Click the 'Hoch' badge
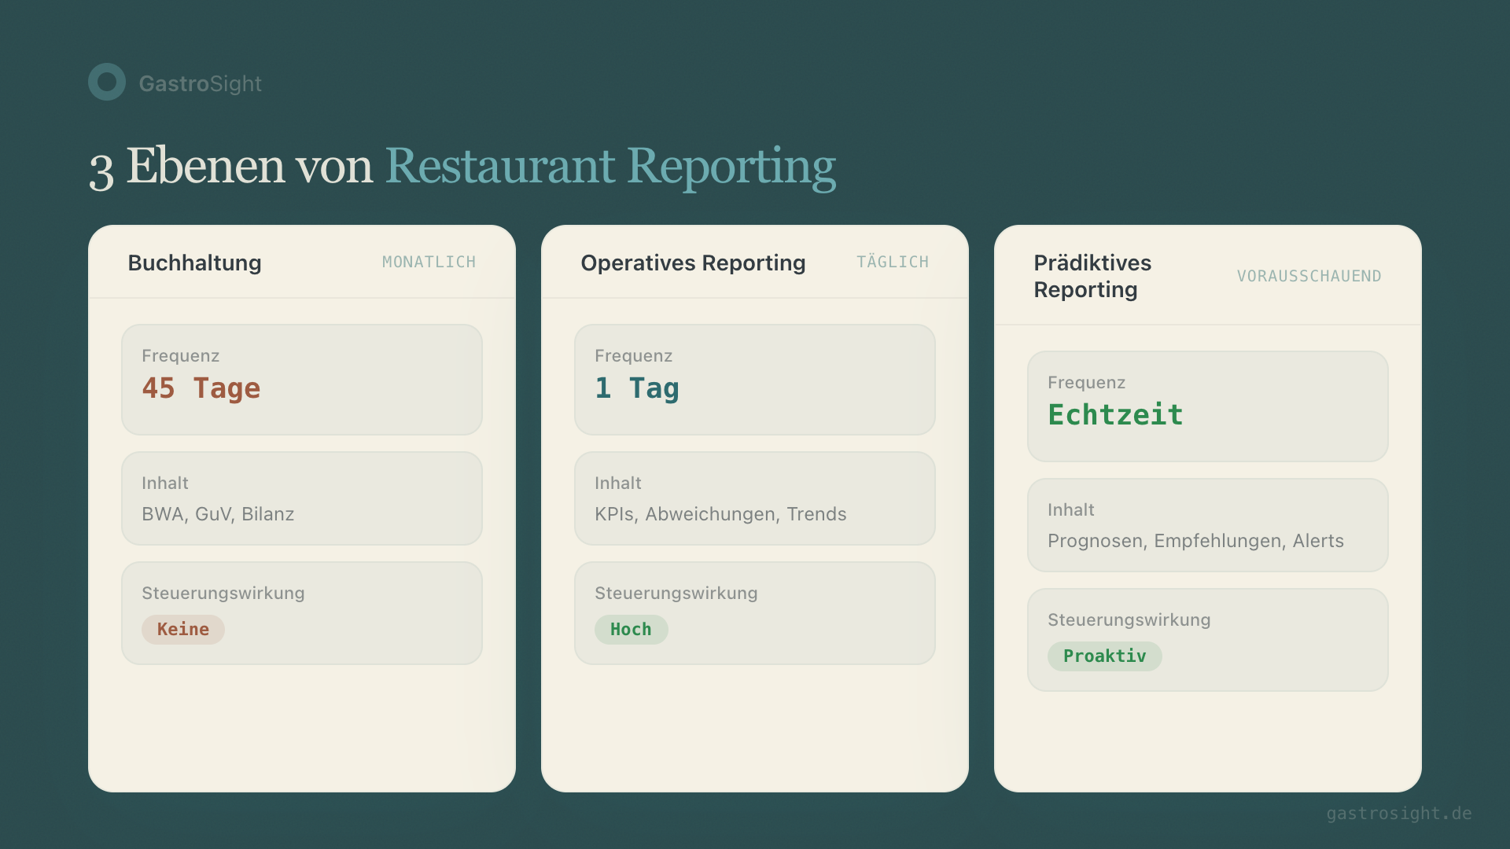Screen dimensions: 1510x849 pos(632,630)
